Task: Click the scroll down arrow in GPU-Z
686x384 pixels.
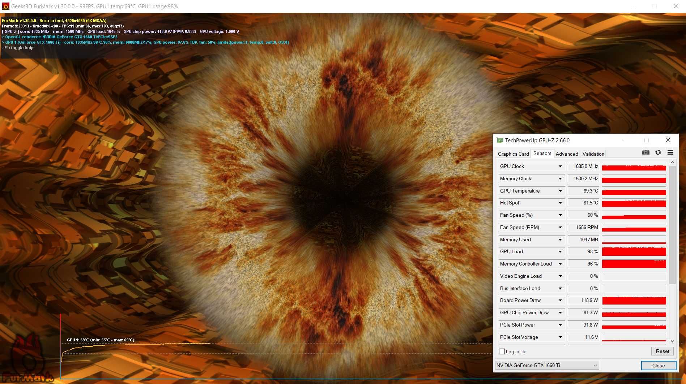Action: [x=672, y=341]
